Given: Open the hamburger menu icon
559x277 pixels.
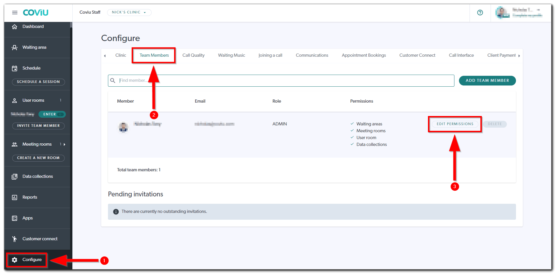Looking at the screenshot, I should [x=15, y=12].
